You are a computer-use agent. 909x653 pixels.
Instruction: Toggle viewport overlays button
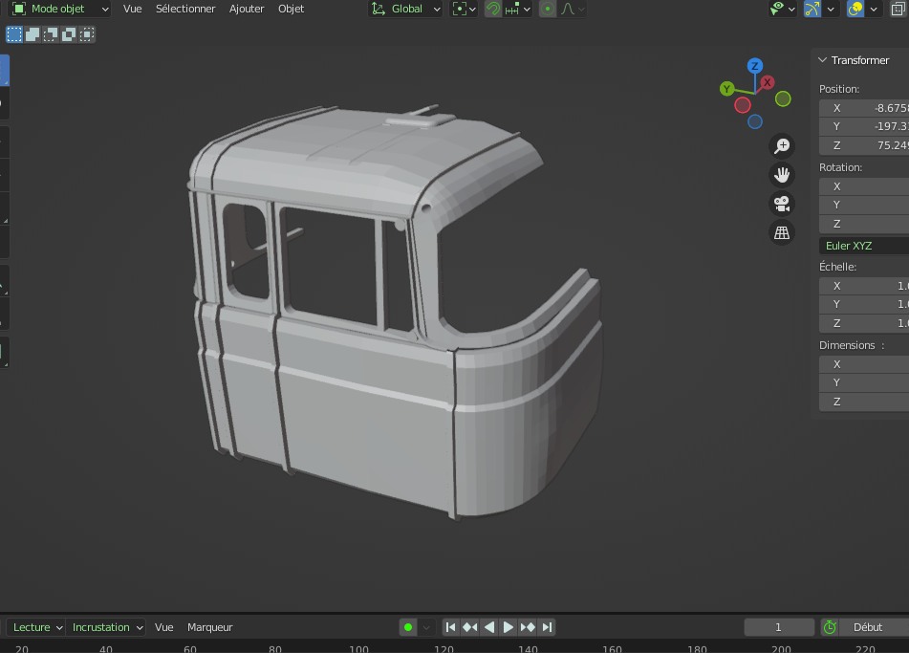(855, 9)
